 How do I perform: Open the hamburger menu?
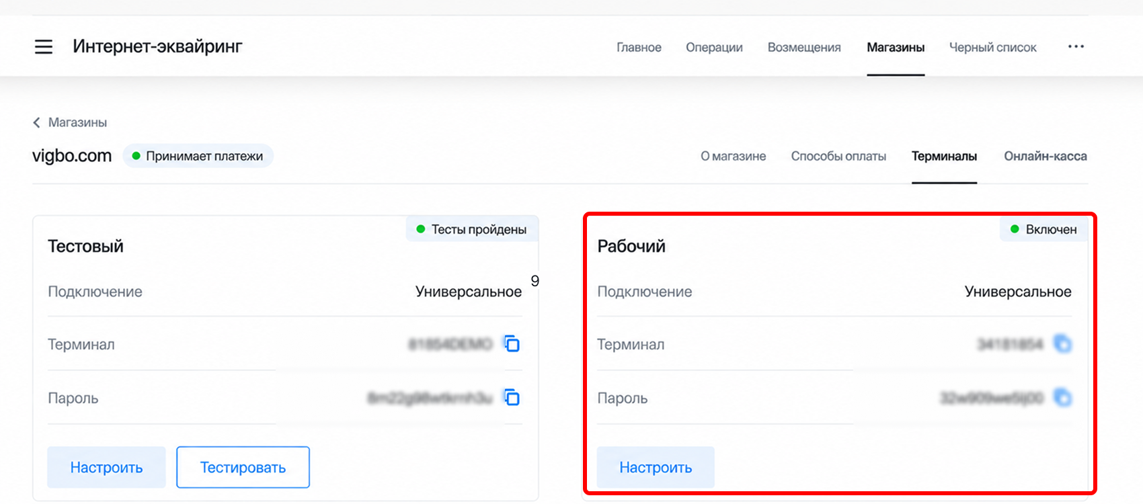[44, 47]
